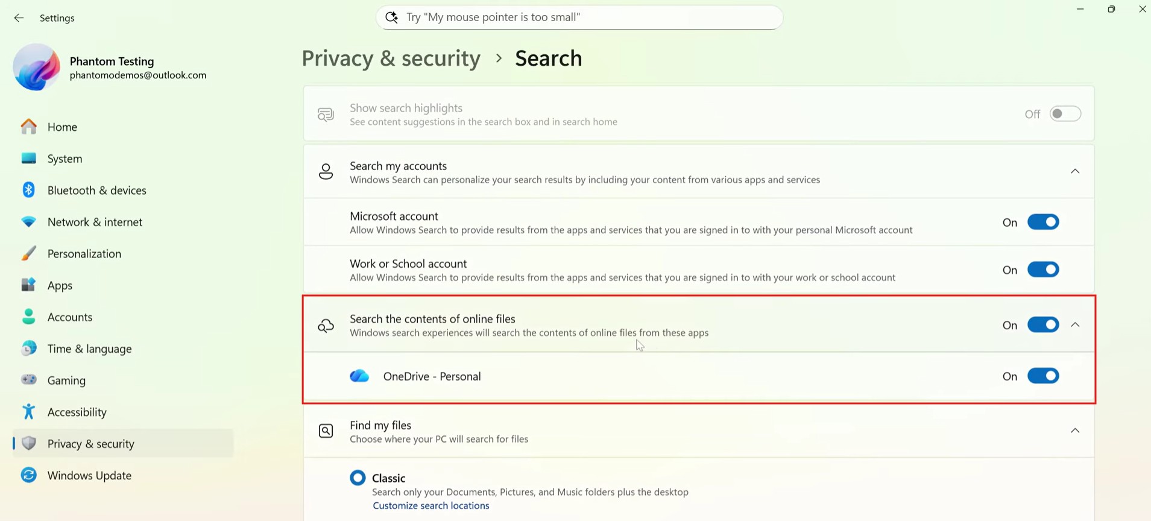1151x521 pixels.
Task: Collapse the Search my accounts section
Action: [1075, 171]
